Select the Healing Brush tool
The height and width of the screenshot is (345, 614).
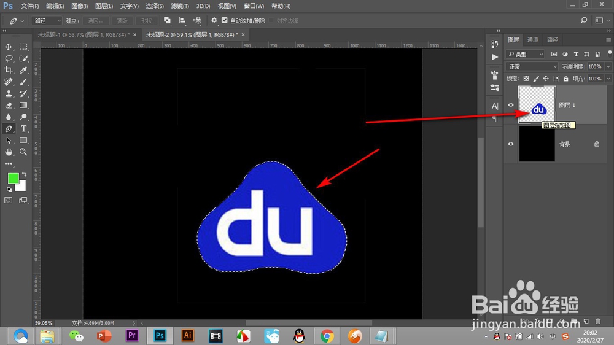8,82
